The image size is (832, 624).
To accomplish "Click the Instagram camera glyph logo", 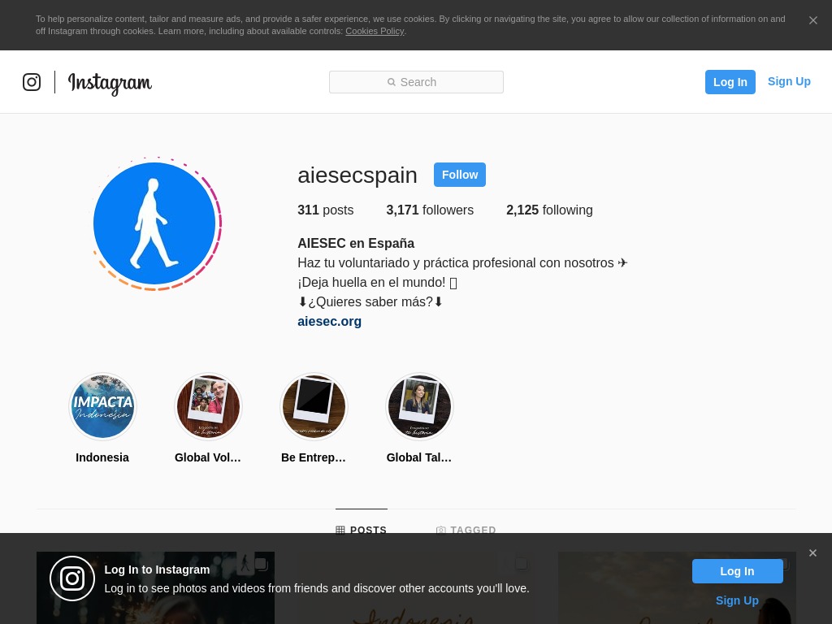I will click(32, 82).
